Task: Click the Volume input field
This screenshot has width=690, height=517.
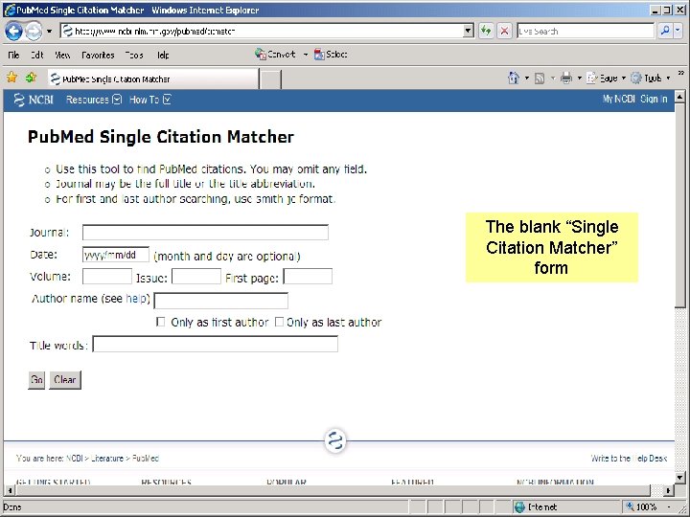Action: click(x=107, y=277)
